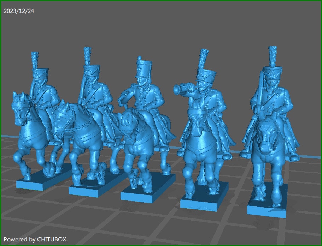This screenshot has width=322, height=246.
Task: Select the center rider's tall shako hat
Action: pyautogui.click(x=144, y=69)
